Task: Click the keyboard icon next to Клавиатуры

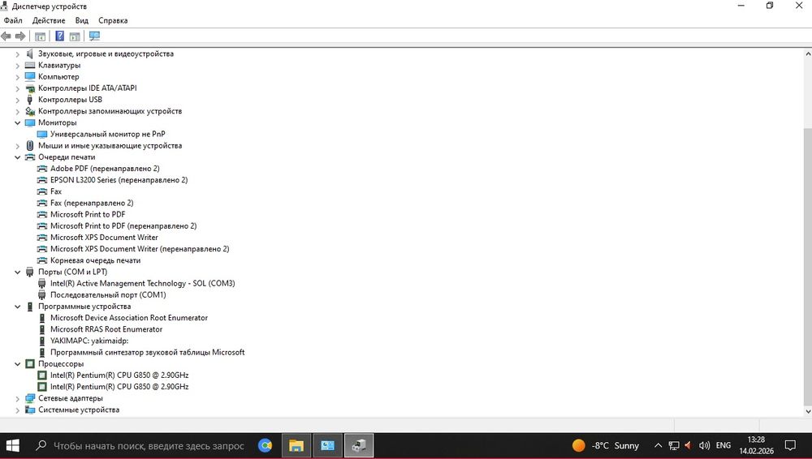Action: click(30, 65)
